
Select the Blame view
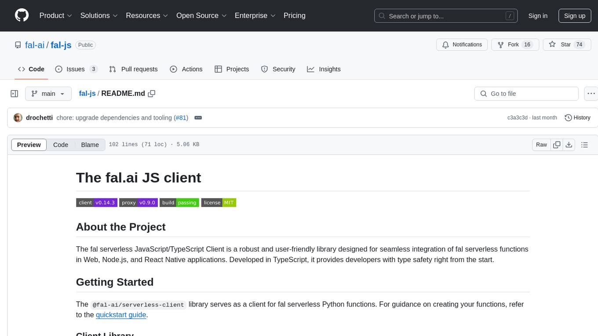click(x=90, y=145)
